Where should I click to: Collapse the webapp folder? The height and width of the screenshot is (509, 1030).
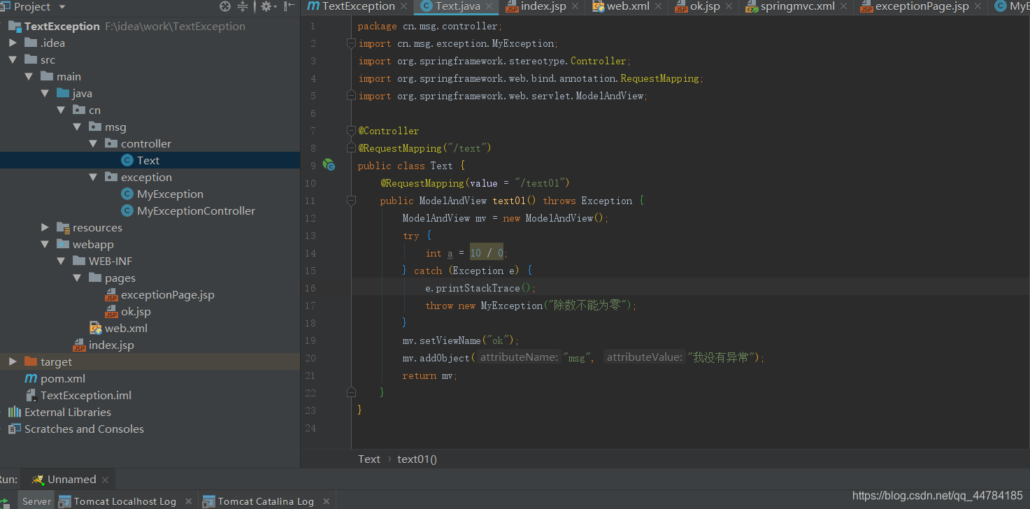pyautogui.click(x=45, y=245)
